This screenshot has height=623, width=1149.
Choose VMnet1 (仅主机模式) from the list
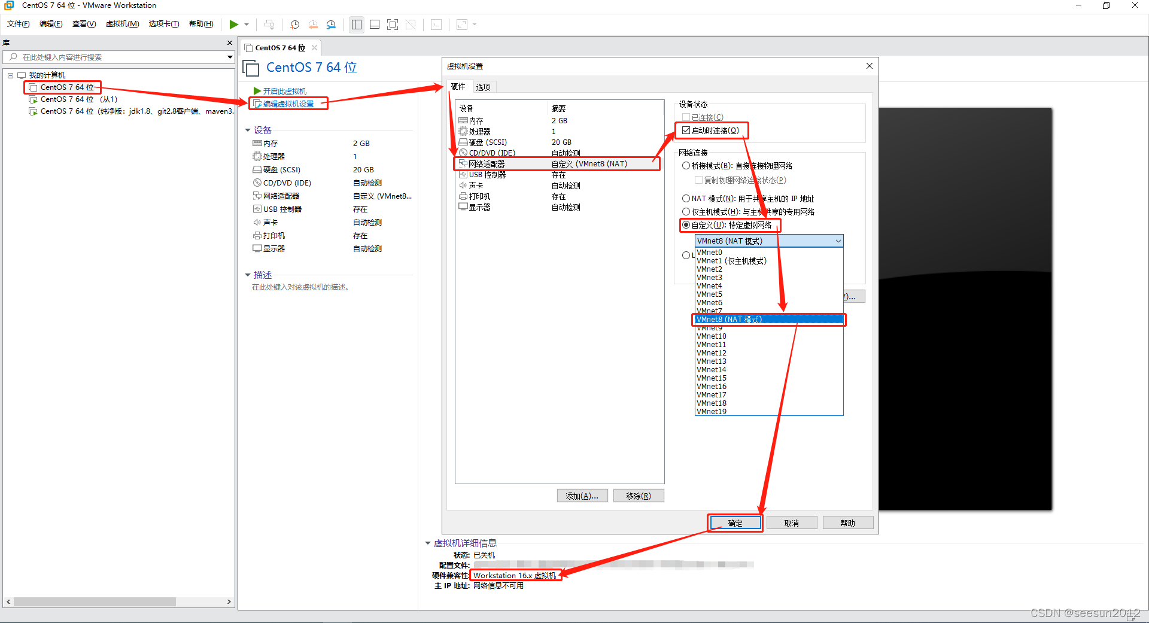click(x=769, y=261)
